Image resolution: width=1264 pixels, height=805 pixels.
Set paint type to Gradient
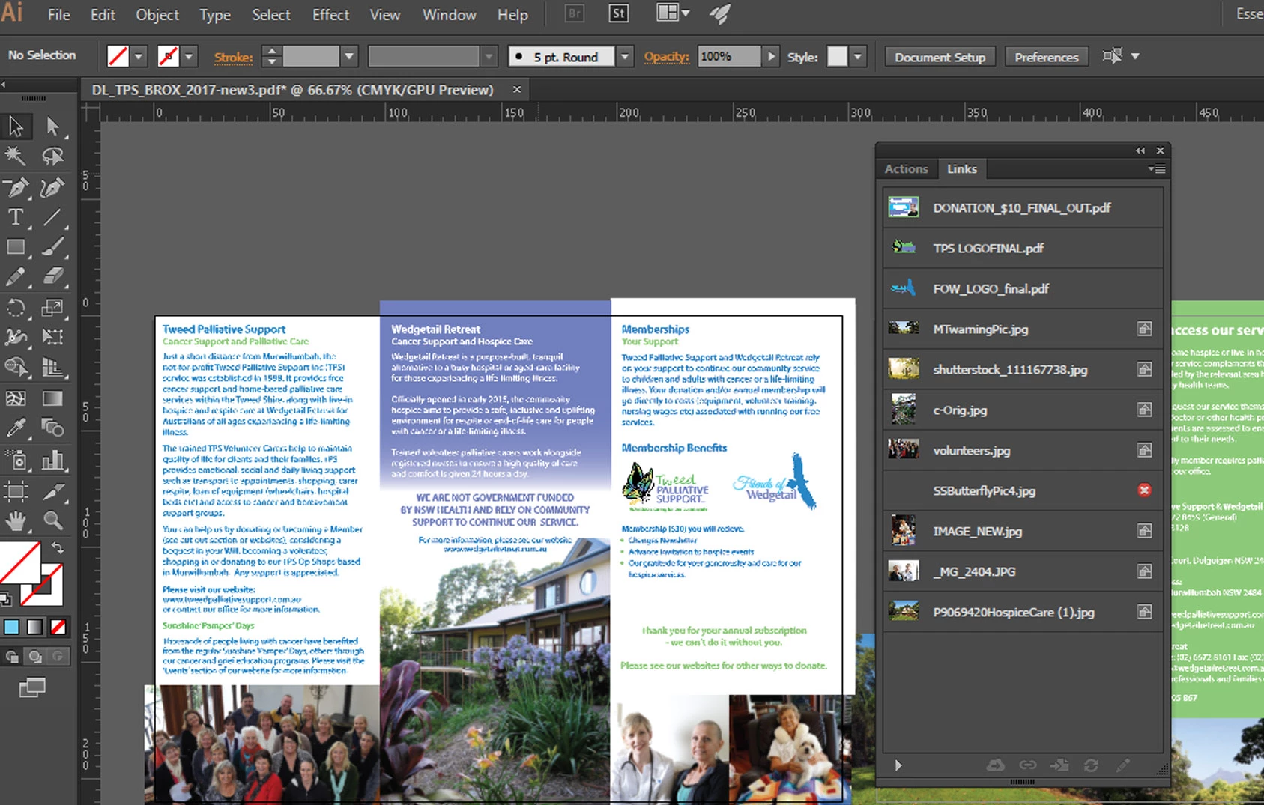[35, 628]
